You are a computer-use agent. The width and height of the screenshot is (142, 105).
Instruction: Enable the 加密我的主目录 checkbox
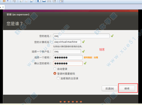58,78
